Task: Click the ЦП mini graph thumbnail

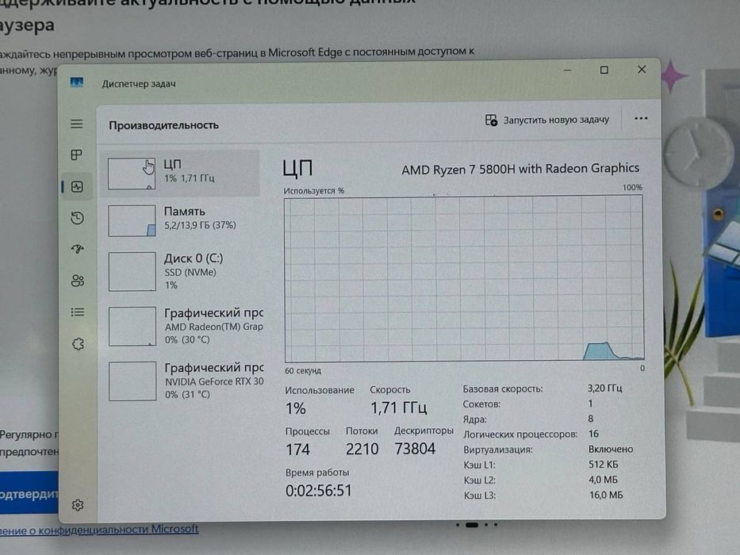Action: [x=132, y=174]
